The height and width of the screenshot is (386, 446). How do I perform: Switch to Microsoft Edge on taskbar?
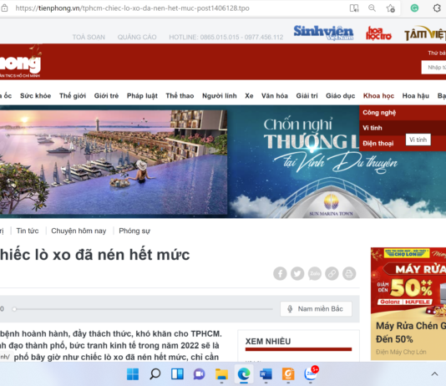(x=244, y=373)
